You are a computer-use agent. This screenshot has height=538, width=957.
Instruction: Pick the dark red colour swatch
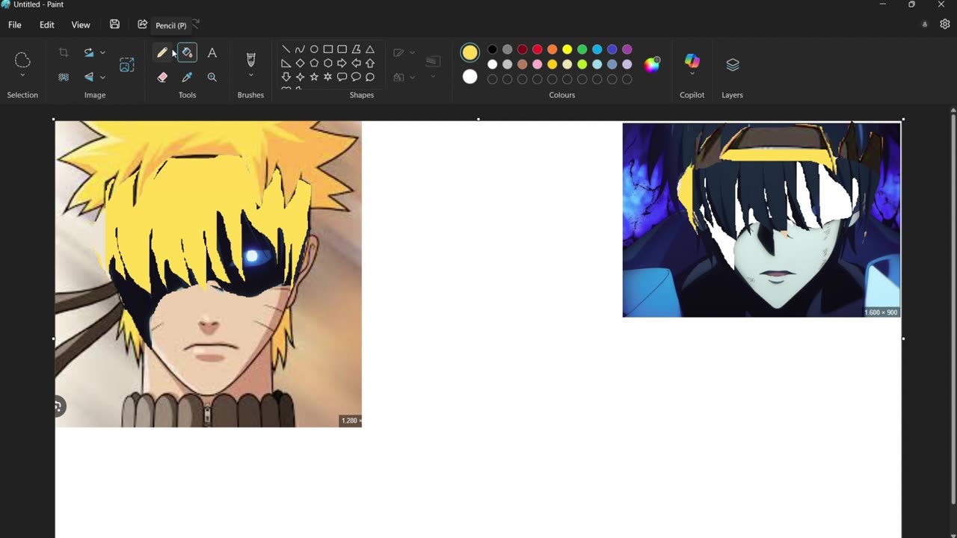point(522,49)
